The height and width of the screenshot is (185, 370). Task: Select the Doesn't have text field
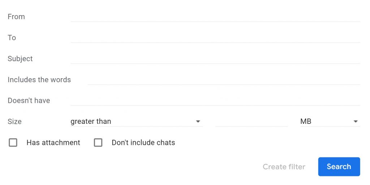pos(215,101)
